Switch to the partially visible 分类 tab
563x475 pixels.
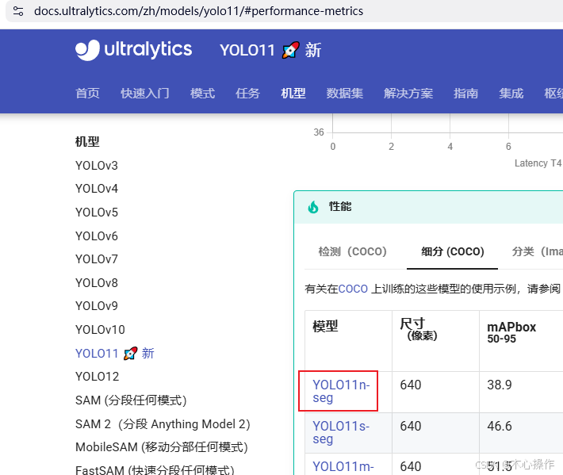coord(537,251)
